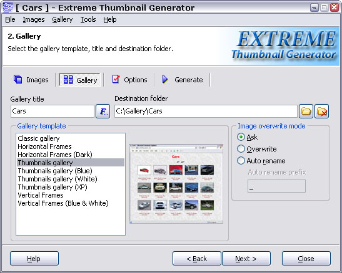The width and height of the screenshot is (342, 273).
Task: Click the < Back button
Action: pyautogui.click(x=197, y=259)
